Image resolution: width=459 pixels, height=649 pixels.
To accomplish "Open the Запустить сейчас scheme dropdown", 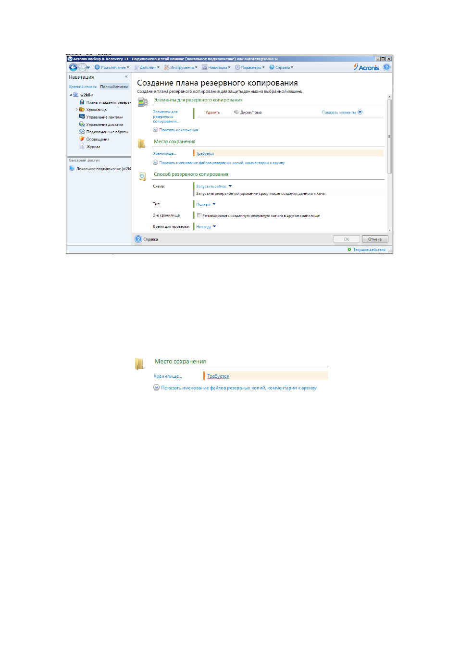I will (x=214, y=186).
